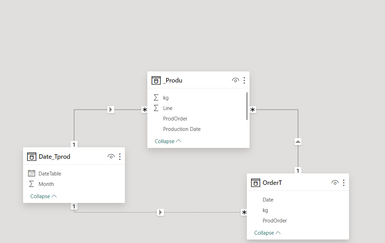Click the sigma icon beside kg in _Produ
Viewport: 385px width, 243px height.
[156, 97]
